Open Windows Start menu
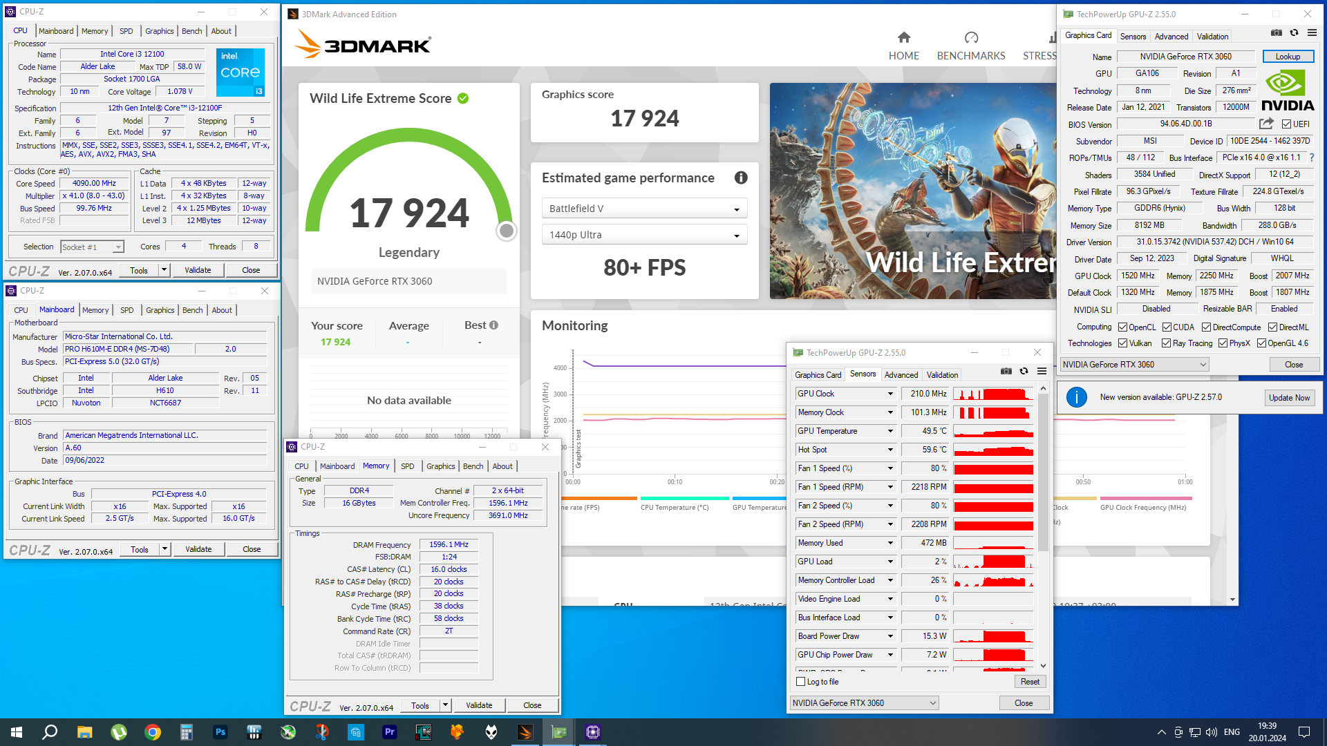 [x=17, y=732]
